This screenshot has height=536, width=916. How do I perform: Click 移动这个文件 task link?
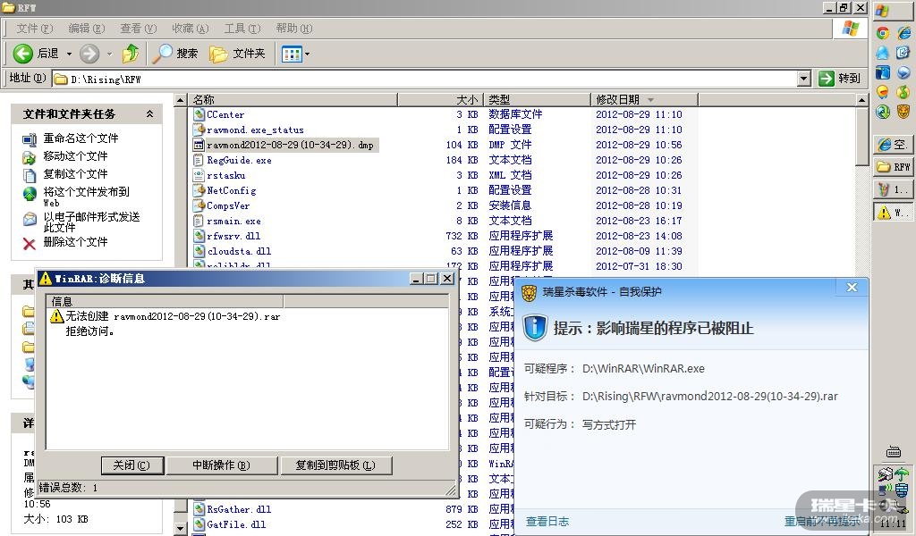click(75, 155)
